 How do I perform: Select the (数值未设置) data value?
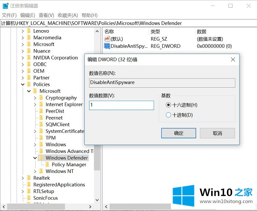click(x=210, y=39)
